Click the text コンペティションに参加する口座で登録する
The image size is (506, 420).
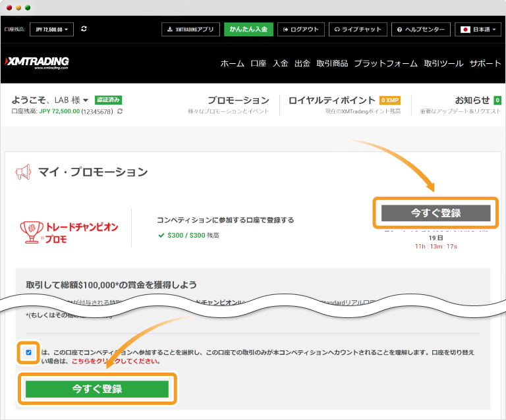tap(225, 220)
